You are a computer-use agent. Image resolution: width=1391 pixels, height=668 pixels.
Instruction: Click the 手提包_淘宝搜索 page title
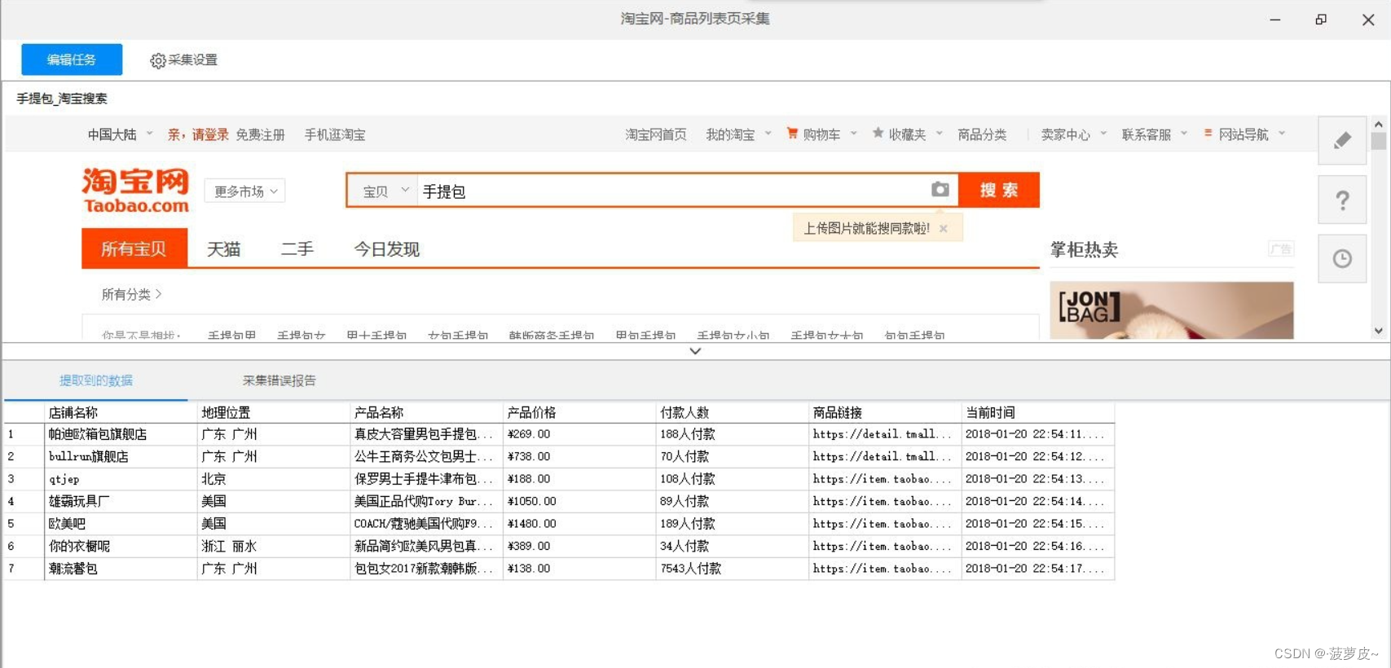click(x=62, y=99)
